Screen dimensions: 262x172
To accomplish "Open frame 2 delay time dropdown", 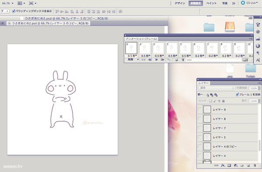I will coord(146,56).
